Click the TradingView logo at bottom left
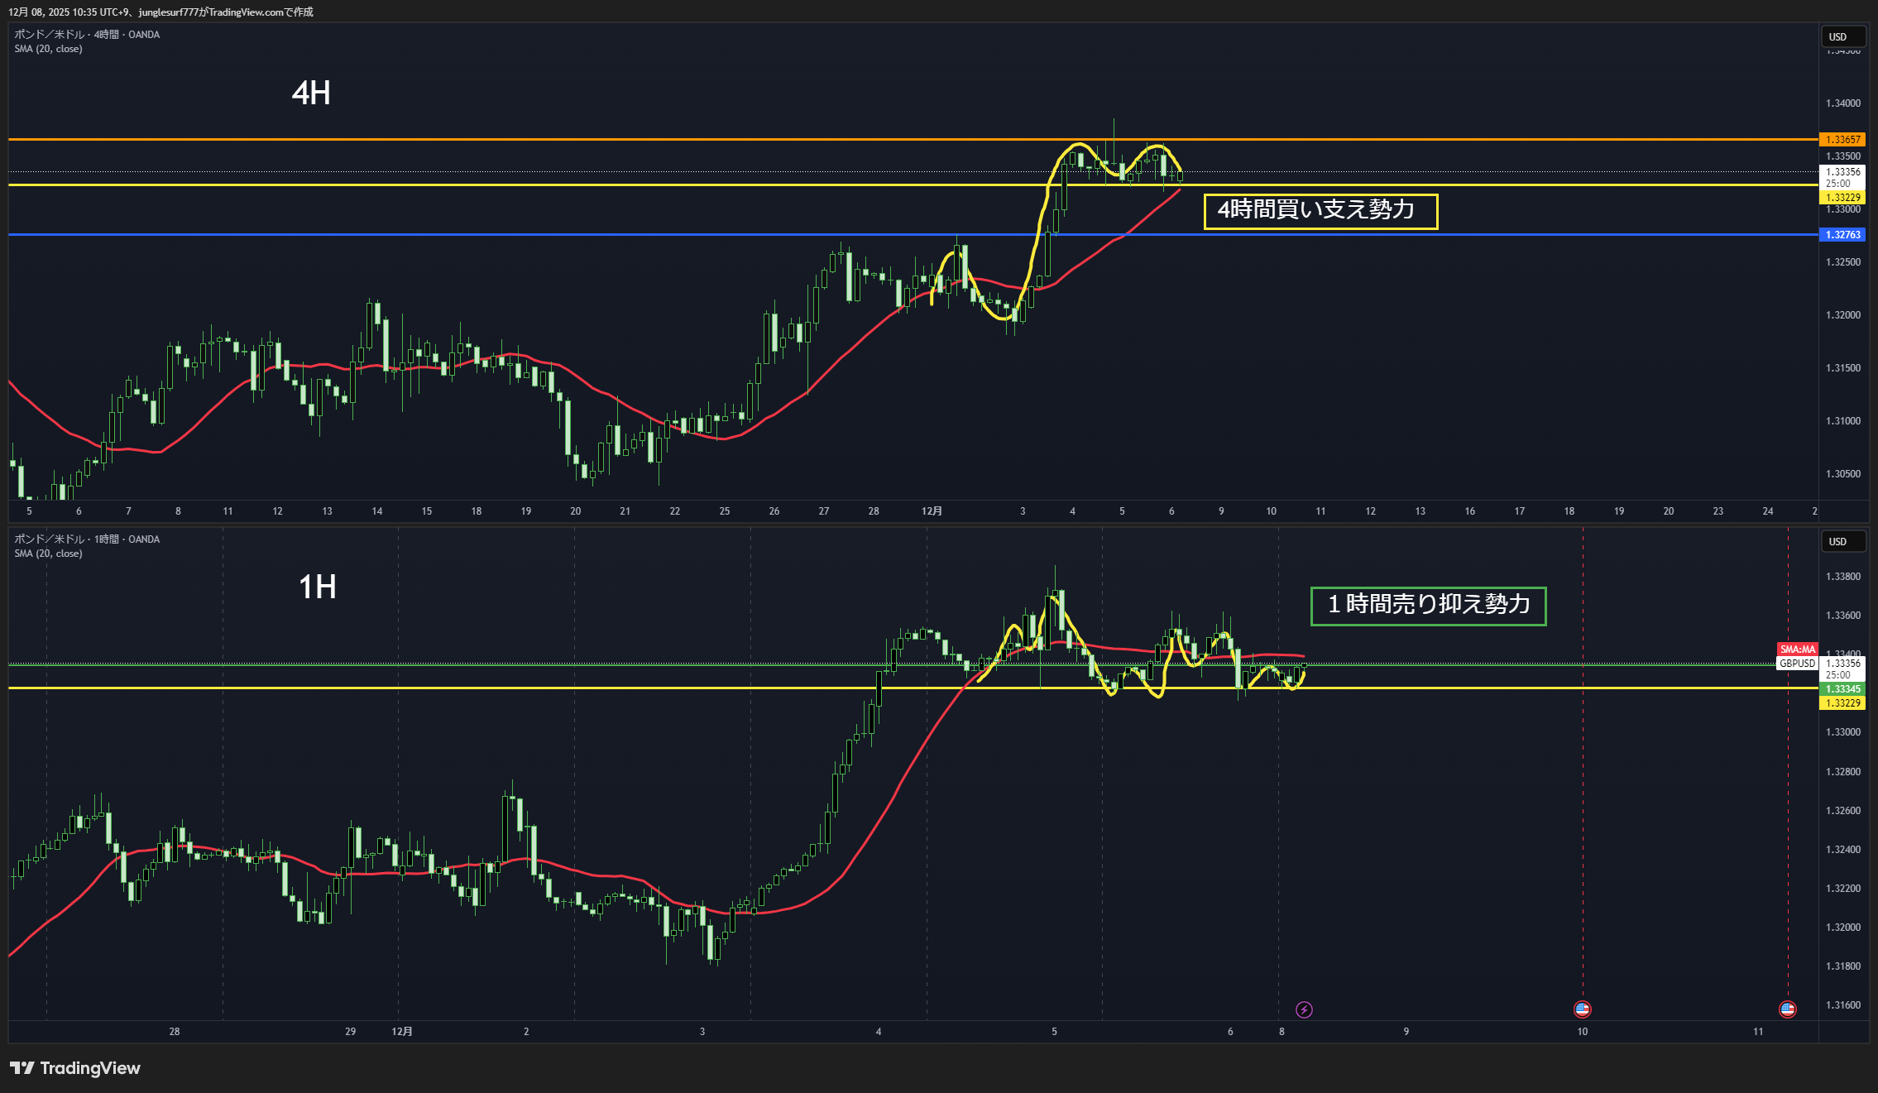 coord(75,1068)
